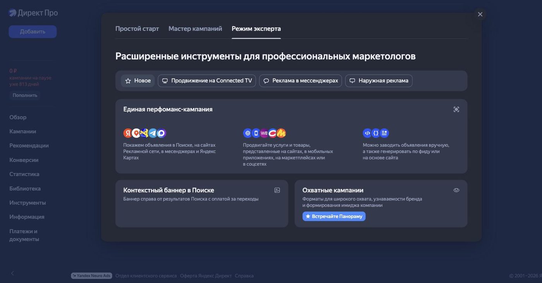Open Платежи и документы in the sidebar
This screenshot has width=542, height=283.
click(24, 235)
